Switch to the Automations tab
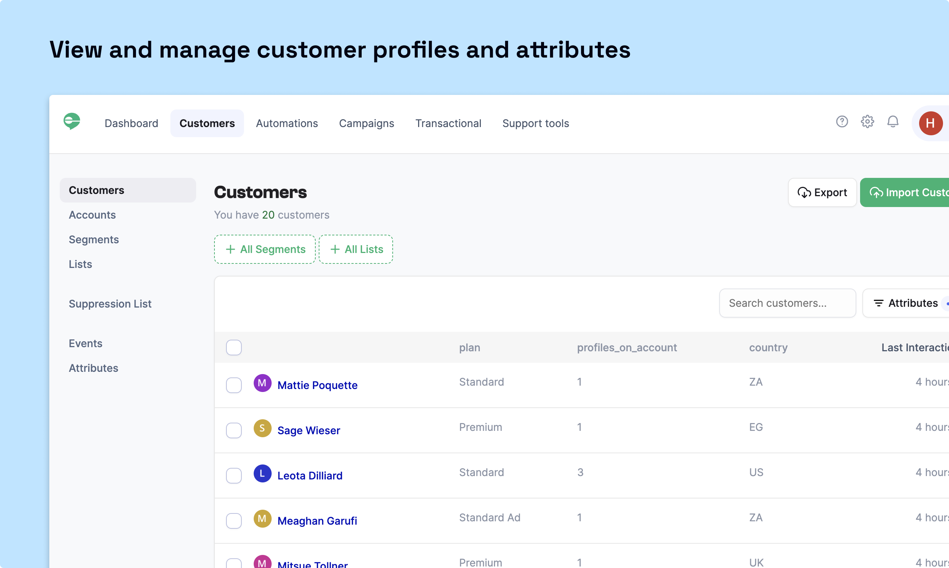Image resolution: width=949 pixels, height=568 pixels. tap(287, 123)
